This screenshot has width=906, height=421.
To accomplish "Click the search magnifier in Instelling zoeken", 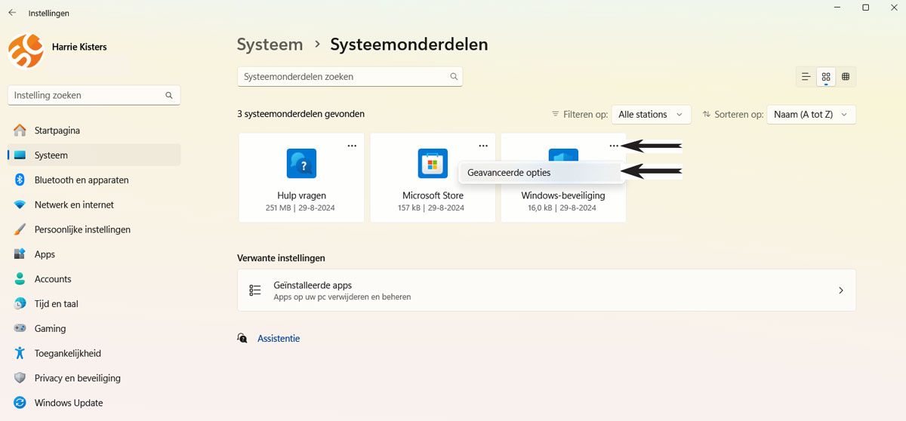I will coord(169,96).
